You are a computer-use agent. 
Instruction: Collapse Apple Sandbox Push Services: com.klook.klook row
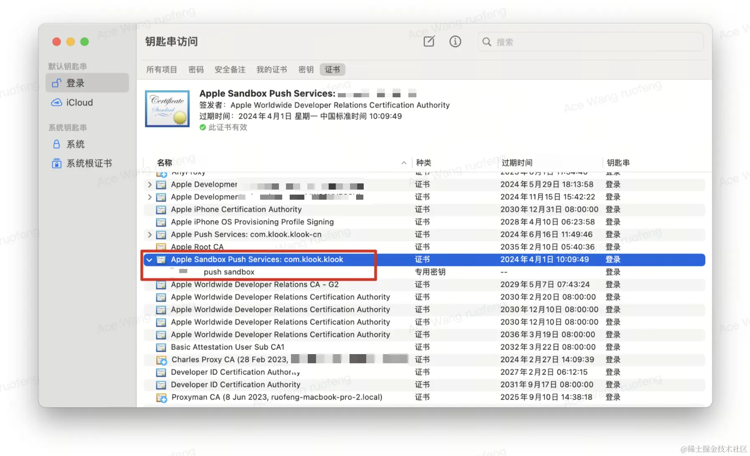(x=149, y=260)
